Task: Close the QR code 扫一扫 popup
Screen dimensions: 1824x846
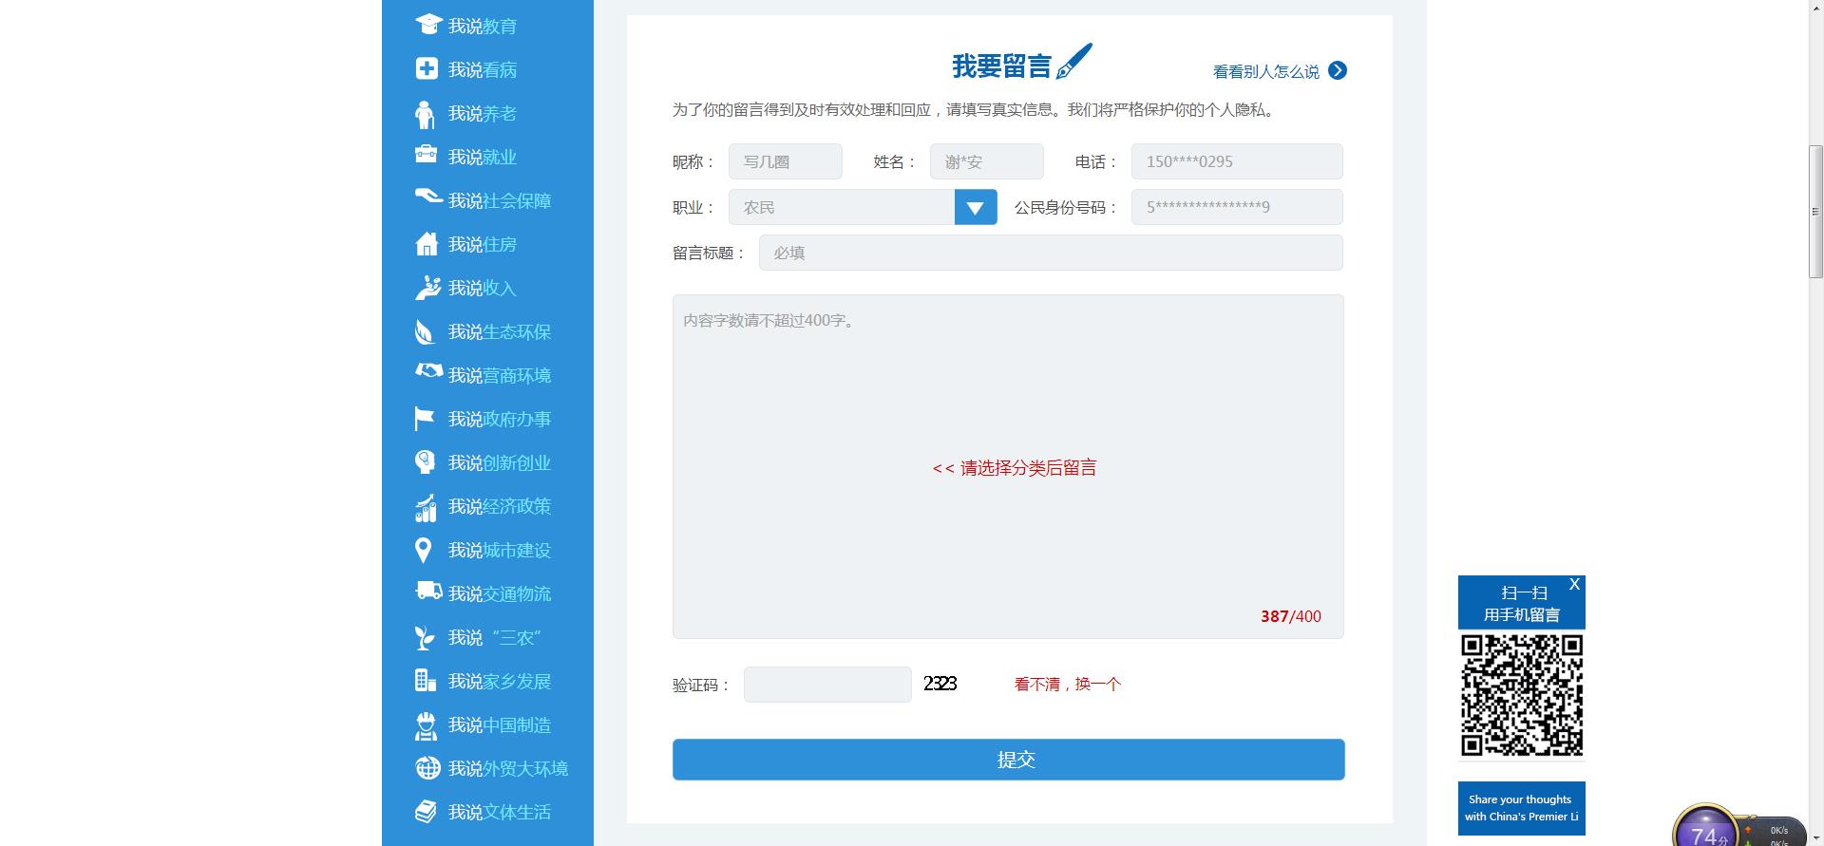Action: pos(1574,585)
